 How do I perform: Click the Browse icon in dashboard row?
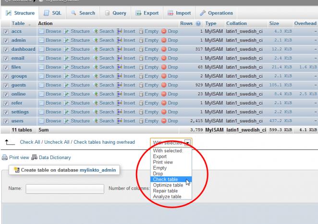click(41, 50)
